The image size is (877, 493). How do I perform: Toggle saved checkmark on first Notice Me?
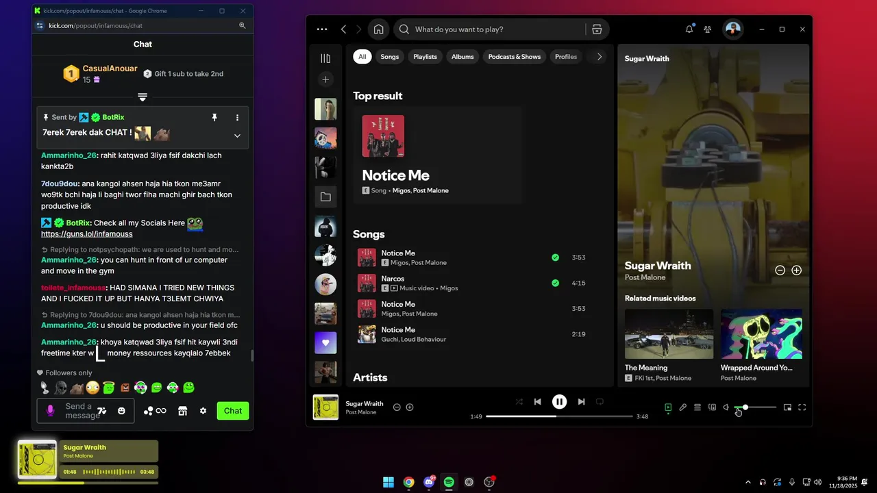point(555,257)
